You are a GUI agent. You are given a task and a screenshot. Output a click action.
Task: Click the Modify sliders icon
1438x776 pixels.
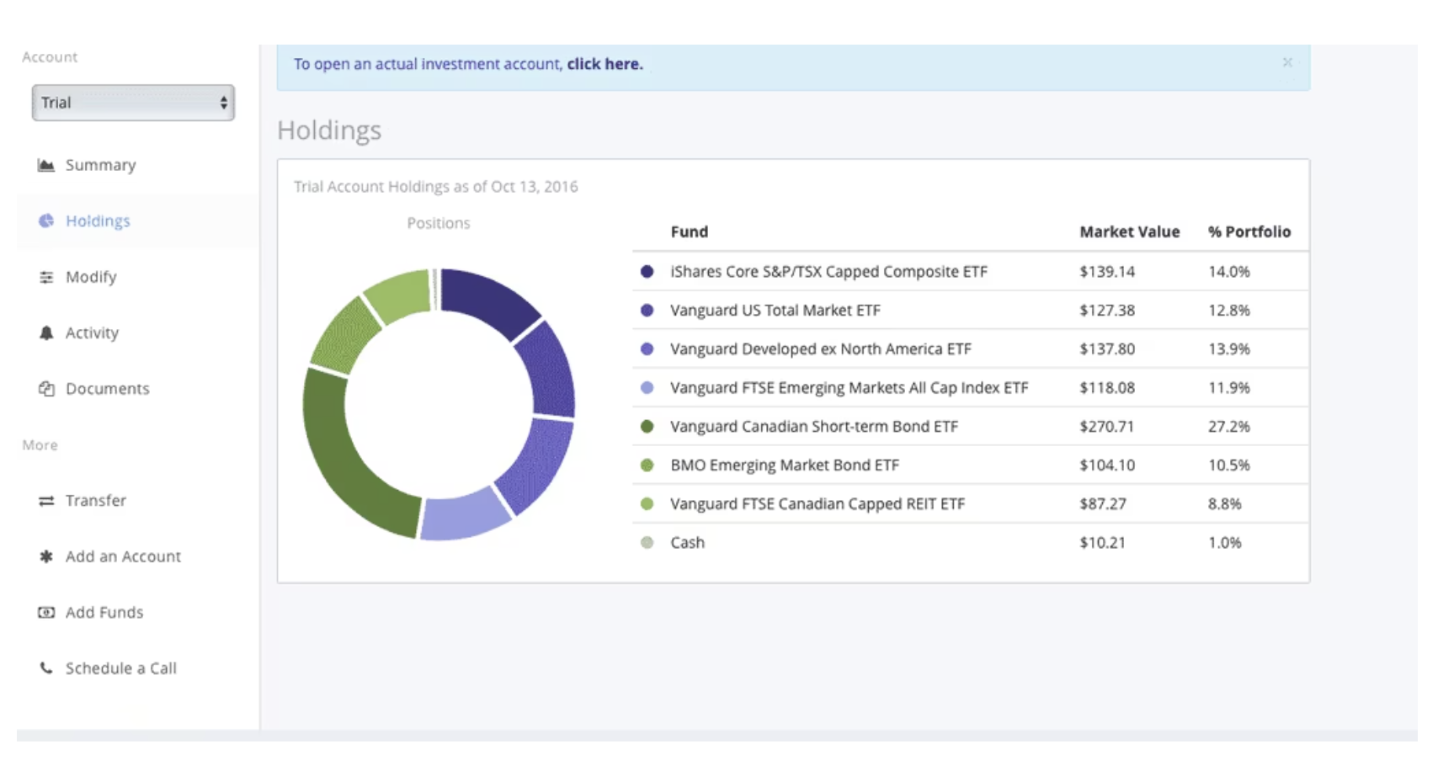tap(46, 277)
